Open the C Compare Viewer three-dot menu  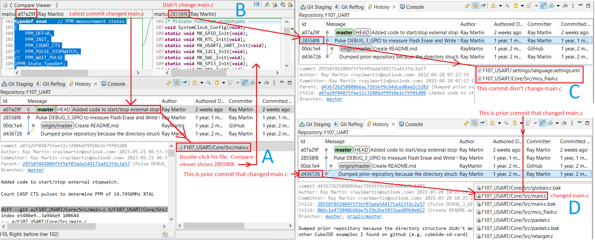pyautogui.click(x=57, y=5)
